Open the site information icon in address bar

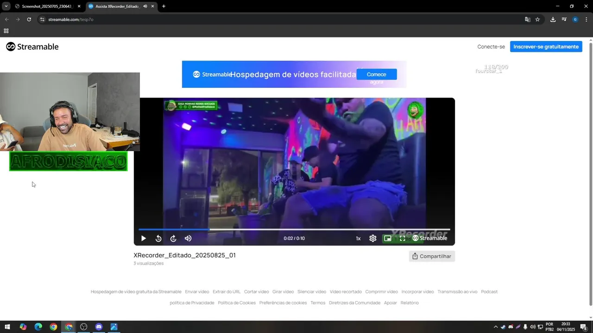(42, 19)
